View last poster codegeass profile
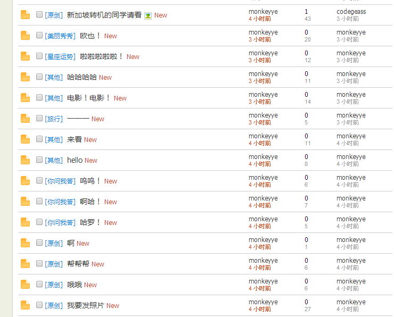This screenshot has height=317, width=394. click(351, 12)
